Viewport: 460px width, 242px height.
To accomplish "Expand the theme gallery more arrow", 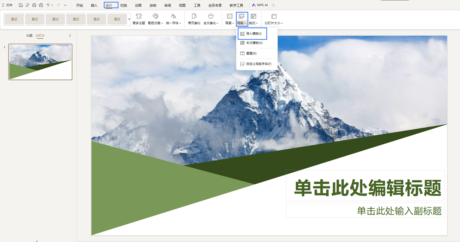I will (129, 19).
